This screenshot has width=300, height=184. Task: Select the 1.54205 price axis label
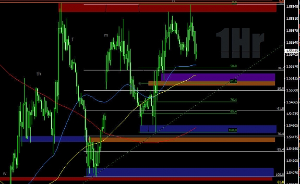(x=292, y=160)
